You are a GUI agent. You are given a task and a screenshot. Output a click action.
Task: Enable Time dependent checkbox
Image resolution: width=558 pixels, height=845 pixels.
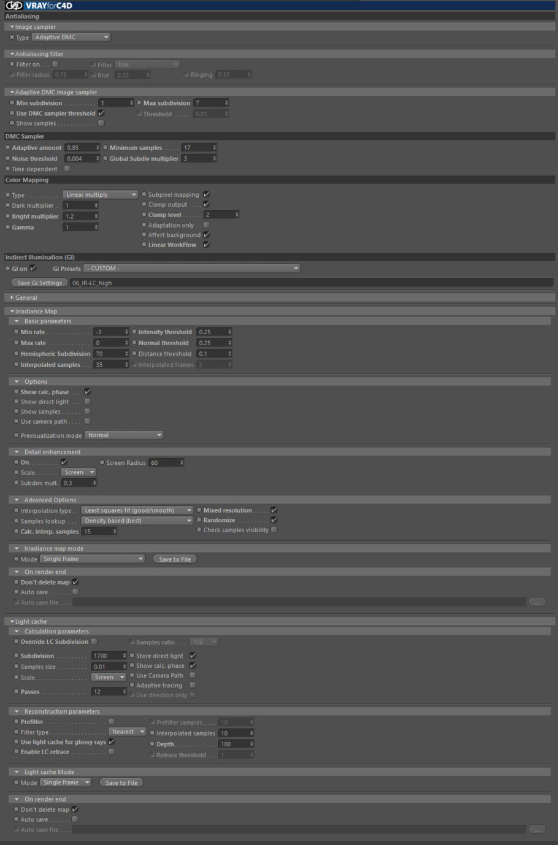[x=67, y=169]
